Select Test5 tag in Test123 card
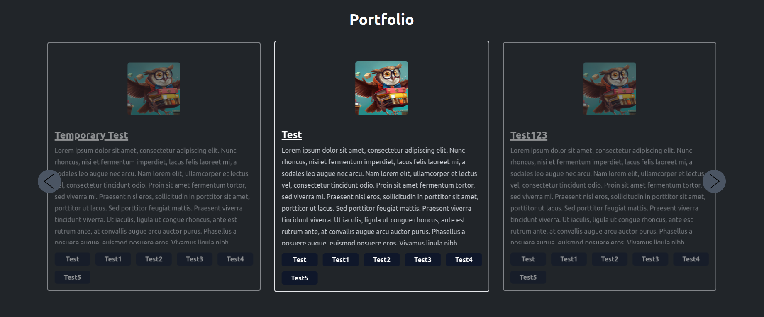Viewport: 764px width, 317px height. pyautogui.click(x=528, y=277)
